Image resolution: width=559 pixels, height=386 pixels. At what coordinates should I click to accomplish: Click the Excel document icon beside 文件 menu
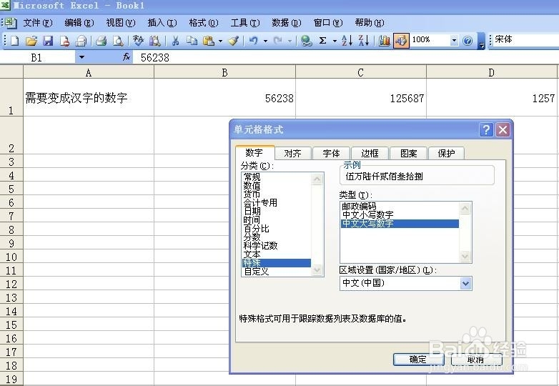(11, 23)
